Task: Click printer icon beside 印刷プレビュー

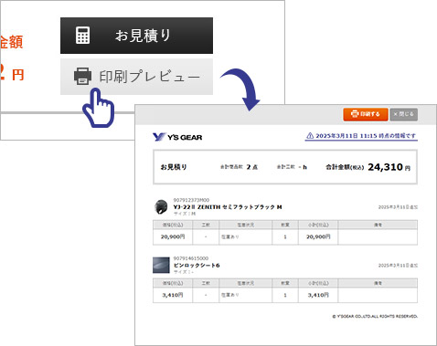Action: click(x=82, y=76)
